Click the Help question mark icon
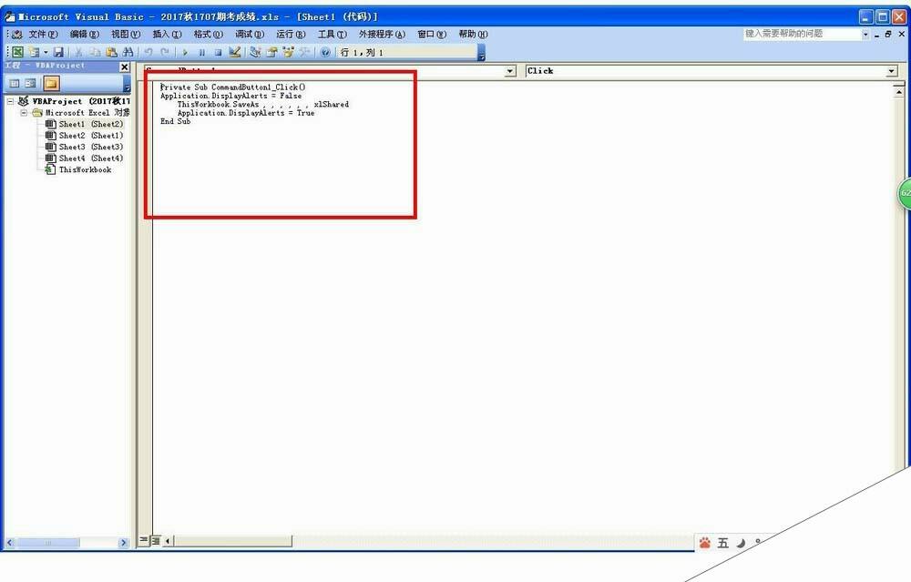 325,52
